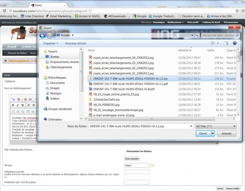Open the Documents library in the sidebar
Image resolution: width=245 pixels, height=191 pixels.
[57, 83]
